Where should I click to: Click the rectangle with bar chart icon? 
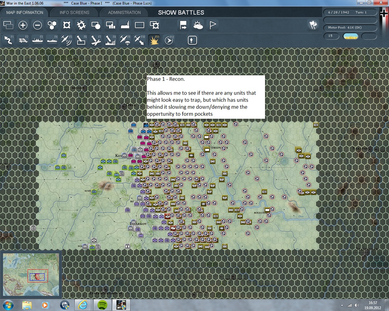tap(110, 25)
